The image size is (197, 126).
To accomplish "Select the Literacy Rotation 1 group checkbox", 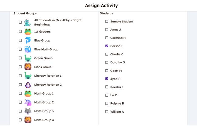I will 20,76.
